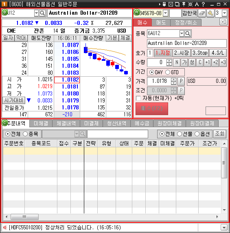This screenshot has height=233, width=230.
Task: Click the 조회 query button
Action: click(220, 134)
